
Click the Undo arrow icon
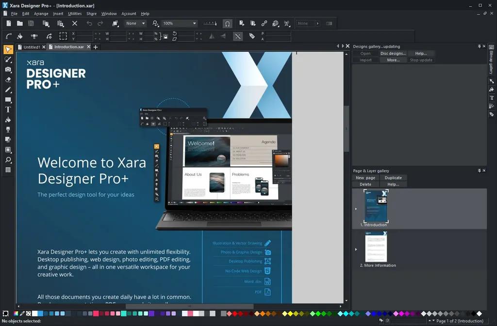coord(89,23)
